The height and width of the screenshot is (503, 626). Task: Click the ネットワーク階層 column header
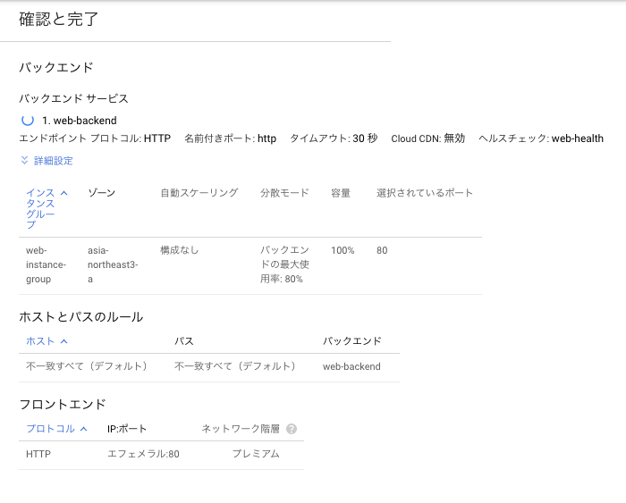[241, 429]
